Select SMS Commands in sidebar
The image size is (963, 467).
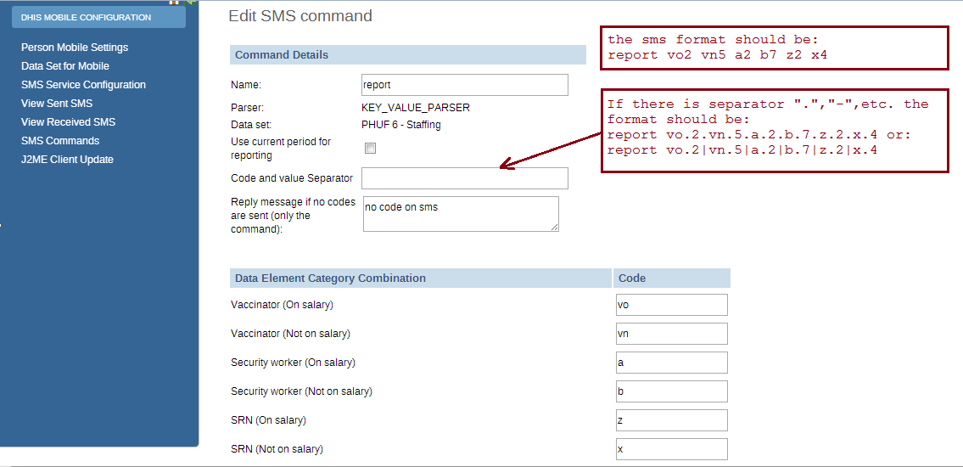(60, 141)
